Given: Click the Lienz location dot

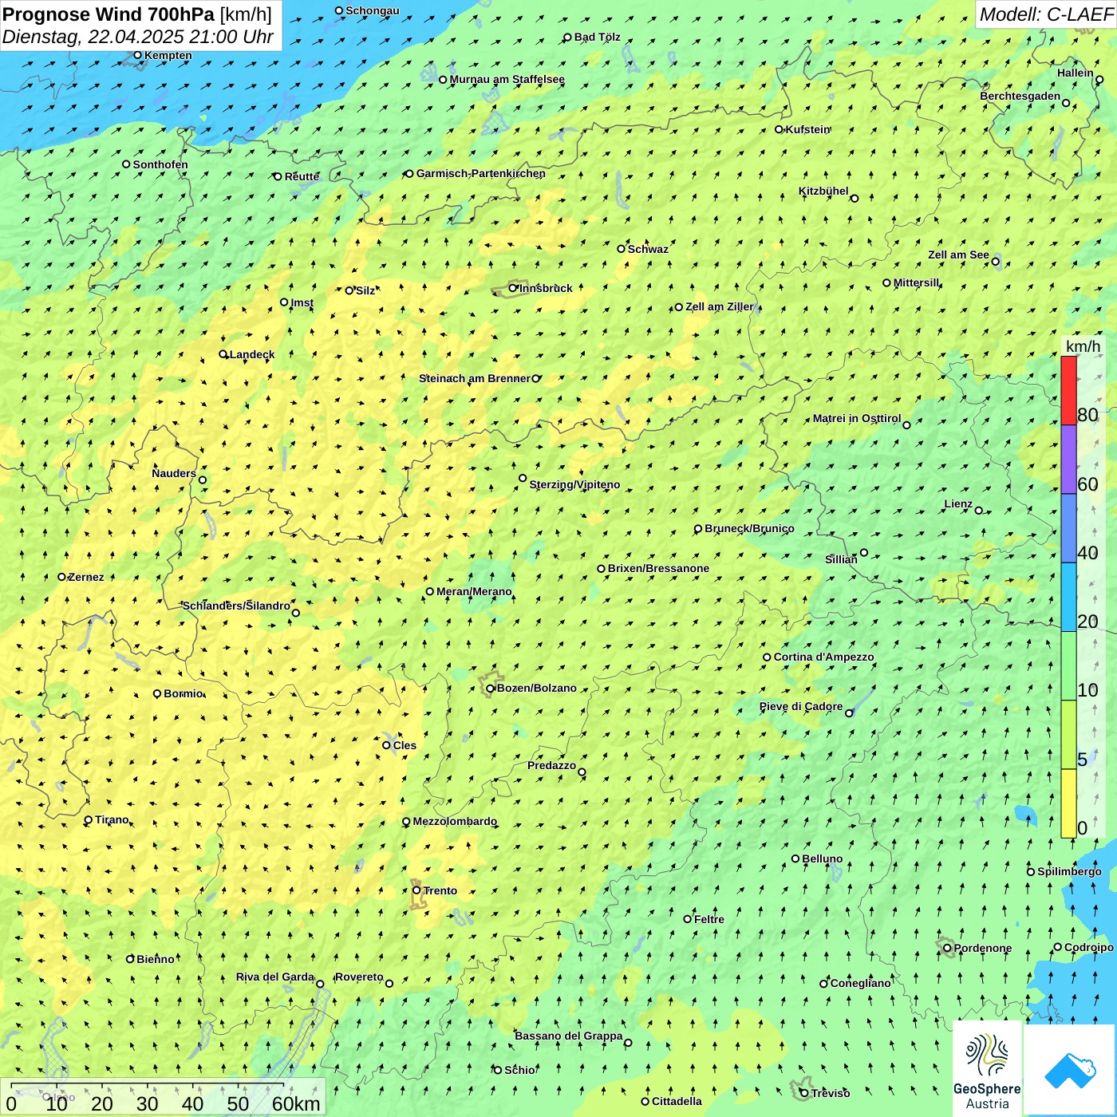Looking at the screenshot, I should point(979,511).
